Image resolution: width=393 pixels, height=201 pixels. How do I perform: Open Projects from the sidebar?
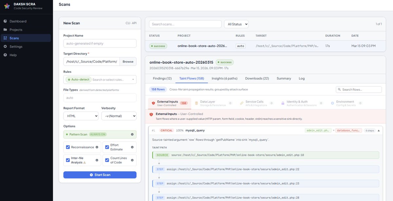coord(26,30)
